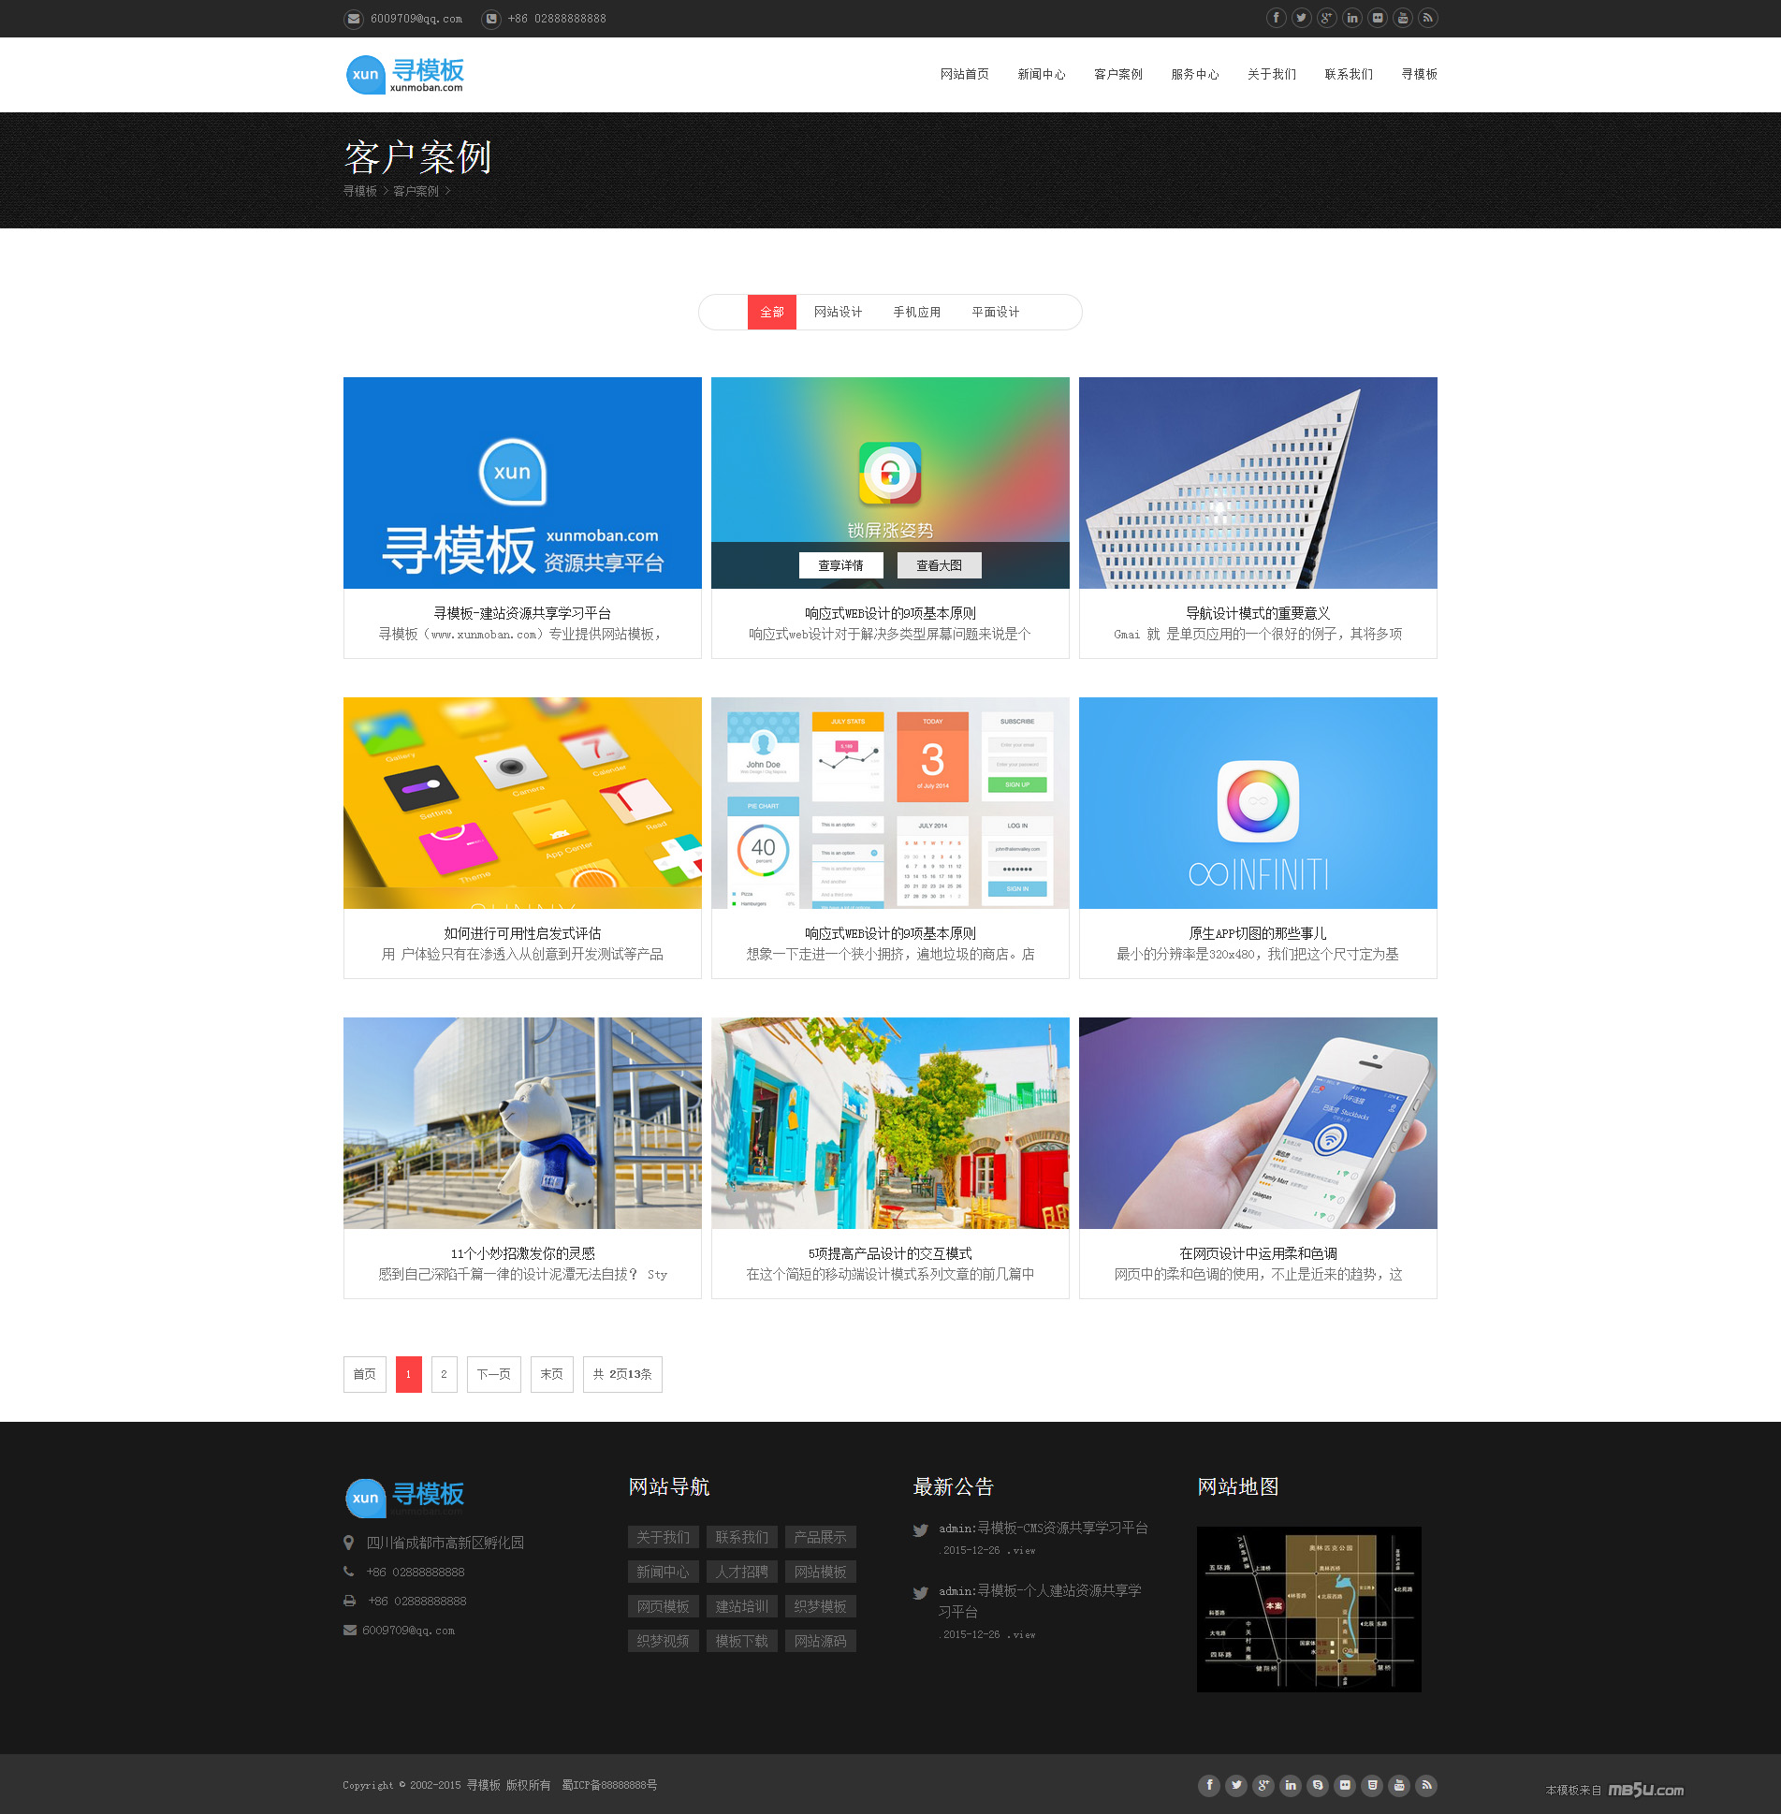Click the HTML5 icon in the footer
Image resolution: width=1781 pixels, height=1814 pixels.
tap(1372, 1785)
